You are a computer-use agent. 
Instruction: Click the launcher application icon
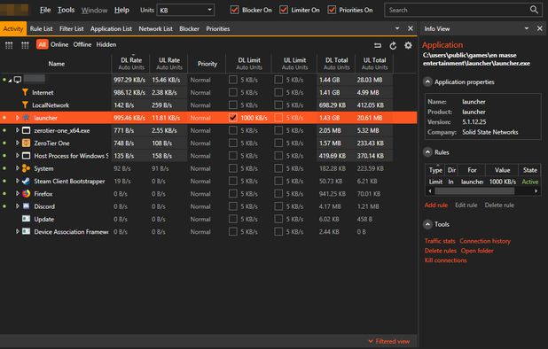27,118
